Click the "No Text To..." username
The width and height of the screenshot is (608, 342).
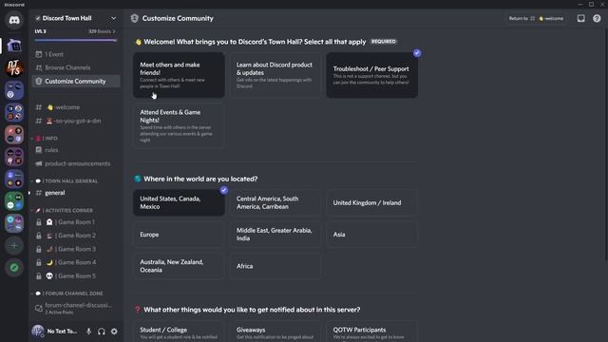click(62, 332)
